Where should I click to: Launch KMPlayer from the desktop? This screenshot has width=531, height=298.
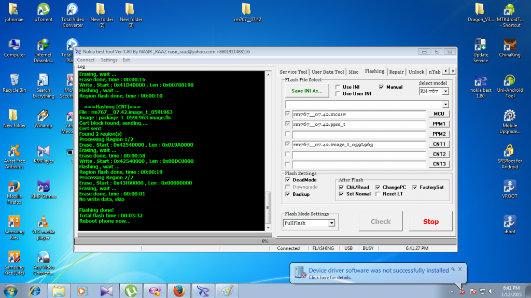[44, 152]
